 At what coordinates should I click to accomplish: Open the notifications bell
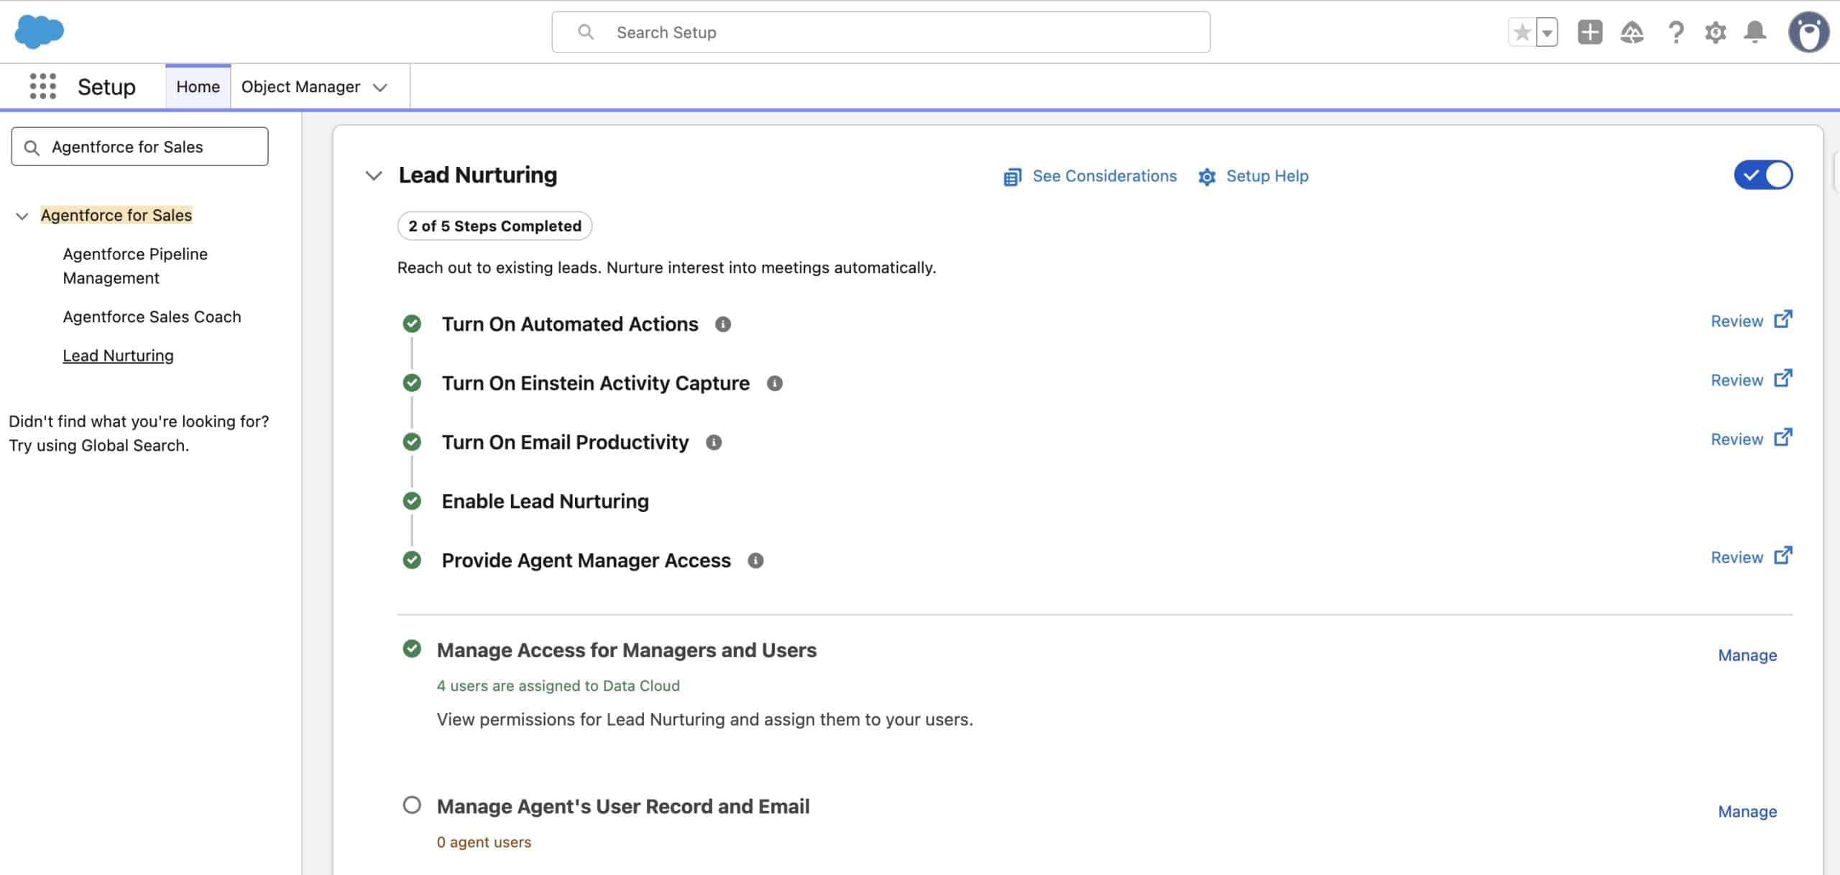tap(1754, 32)
